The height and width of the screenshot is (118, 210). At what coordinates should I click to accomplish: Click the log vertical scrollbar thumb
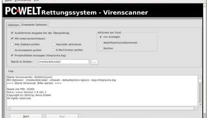(200, 81)
